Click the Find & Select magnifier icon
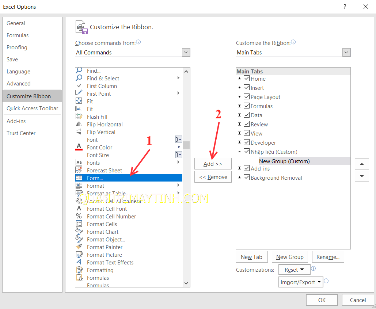This screenshot has width=376, height=309. coord(79,78)
